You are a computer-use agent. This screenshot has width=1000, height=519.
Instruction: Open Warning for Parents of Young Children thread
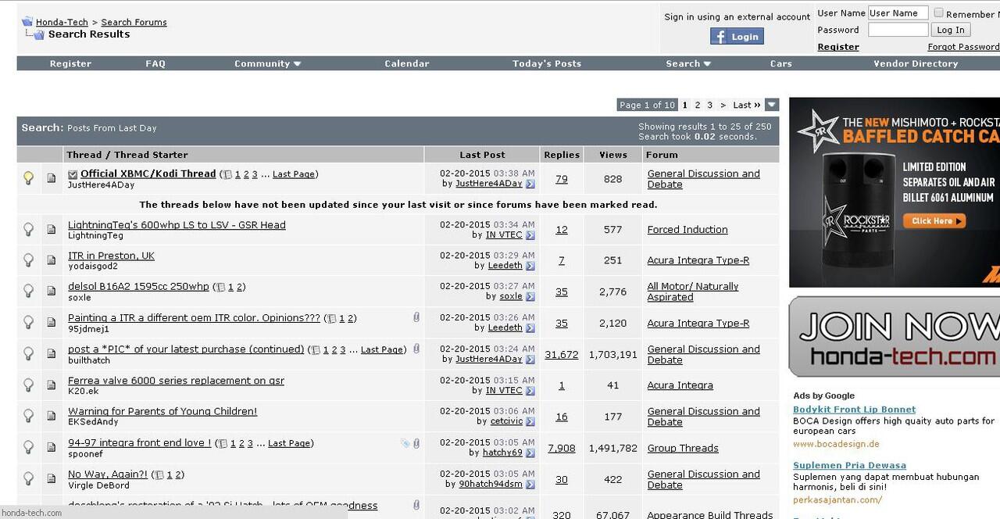[162, 411]
